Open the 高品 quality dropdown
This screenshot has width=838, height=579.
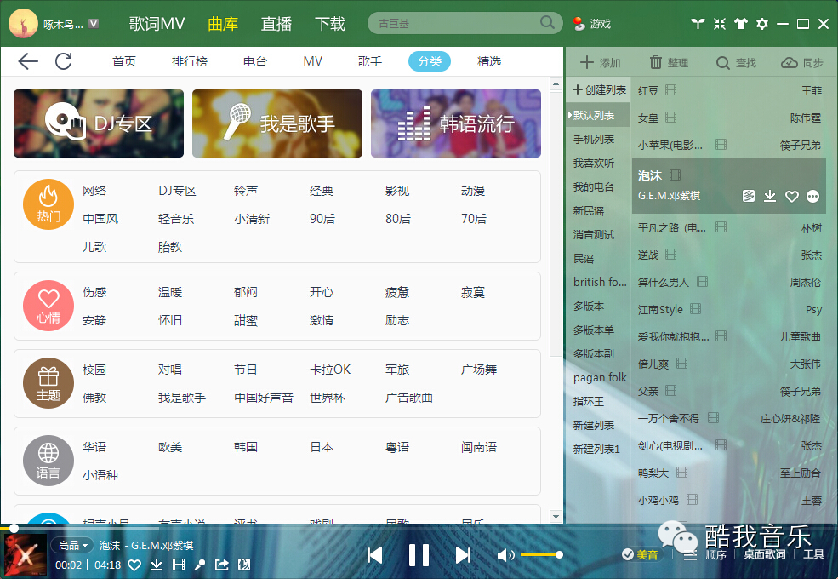(72, 545)
